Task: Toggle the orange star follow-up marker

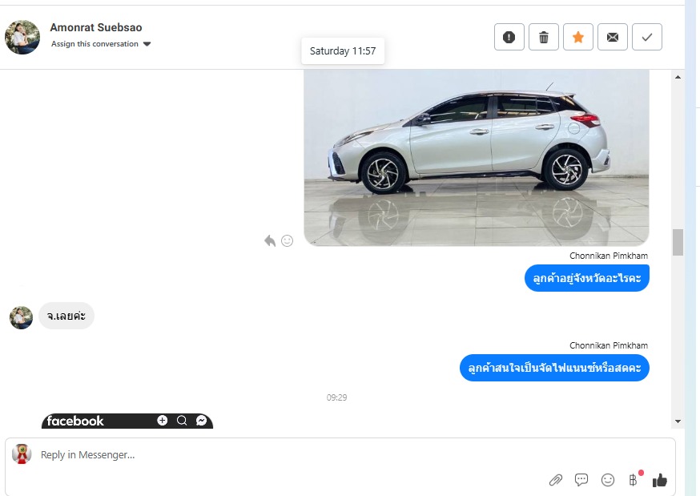Action: pyautogui.click(x=577, y=37)
